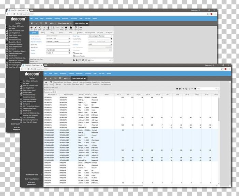
Task: Click the pin icon in Time-Phased MRP grid toolbar
Action: point(189,89)
